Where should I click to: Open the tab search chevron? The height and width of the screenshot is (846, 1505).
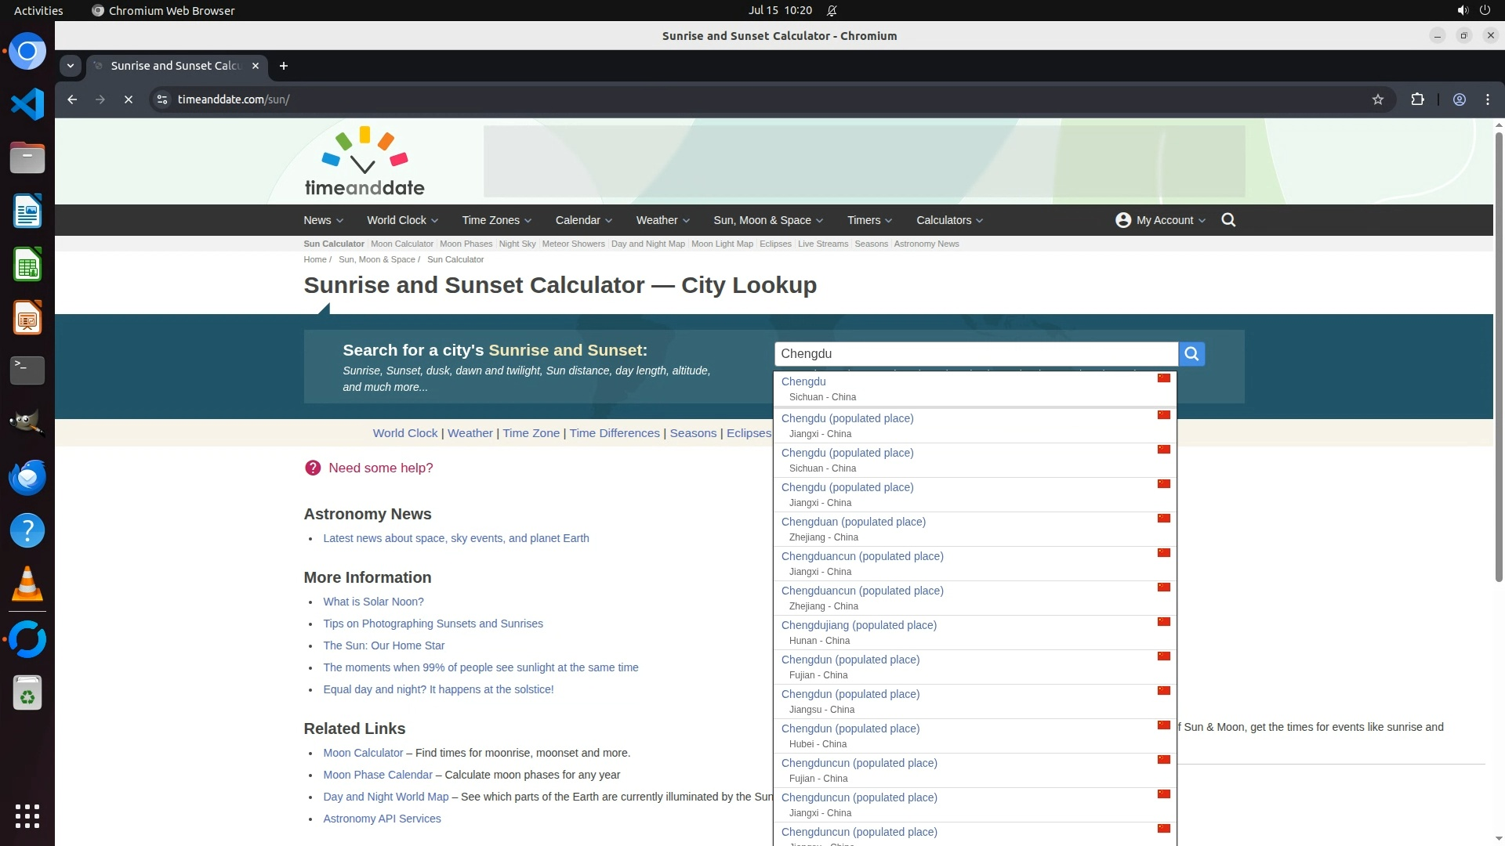point(71,66)
